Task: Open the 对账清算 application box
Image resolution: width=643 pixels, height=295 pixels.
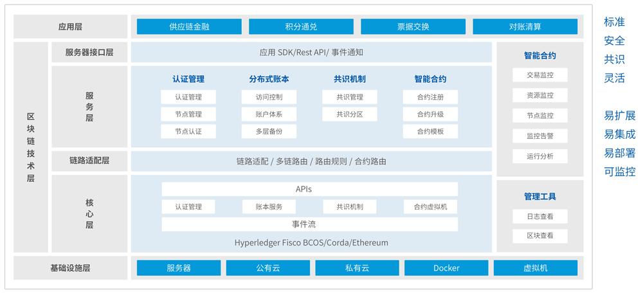Action: 525,26
